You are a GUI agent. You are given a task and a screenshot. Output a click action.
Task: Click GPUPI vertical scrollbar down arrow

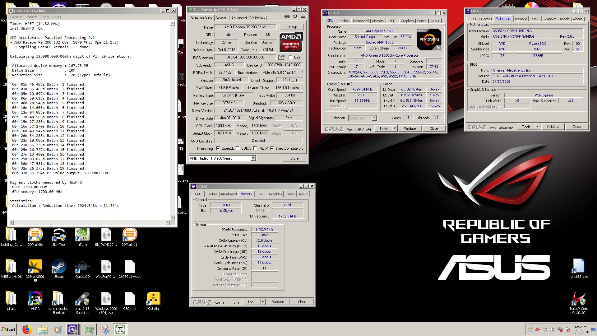(x=173, y=217)
